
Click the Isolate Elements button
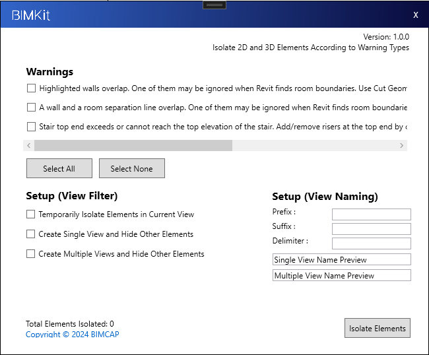click(x=378, y=328)
